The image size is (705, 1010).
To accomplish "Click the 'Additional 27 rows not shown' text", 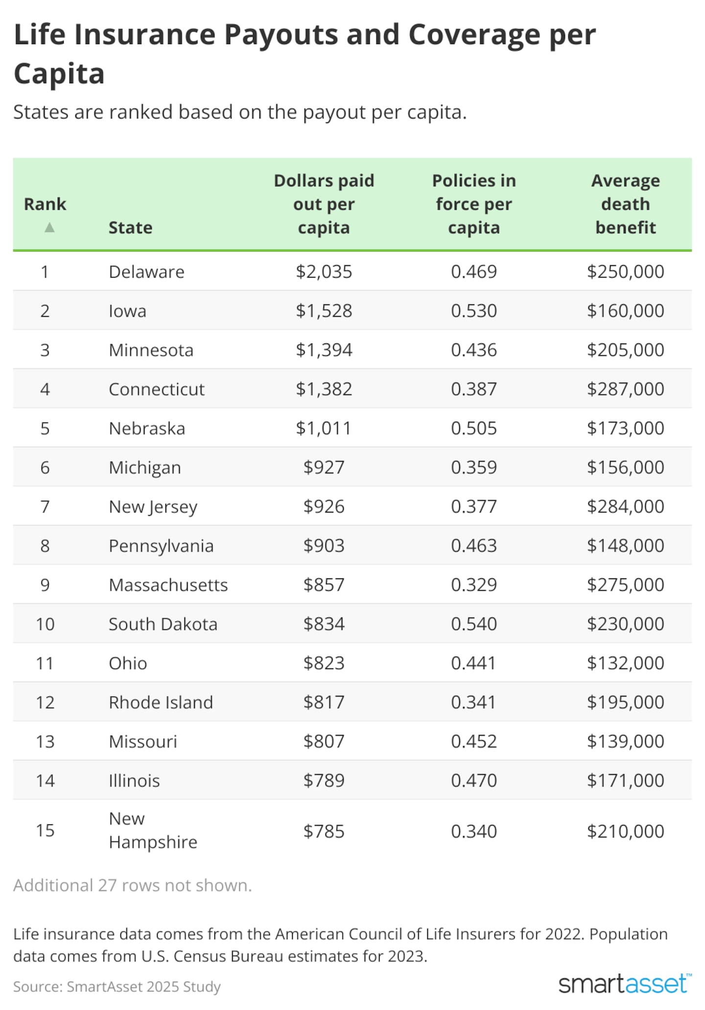I will 132,885.
